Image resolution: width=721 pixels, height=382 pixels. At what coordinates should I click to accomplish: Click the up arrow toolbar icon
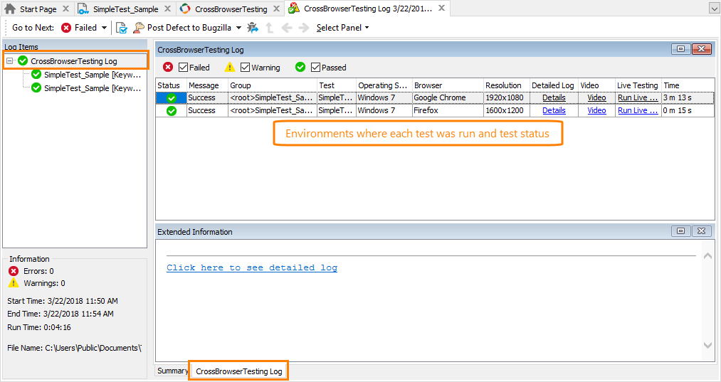point(270,28)
